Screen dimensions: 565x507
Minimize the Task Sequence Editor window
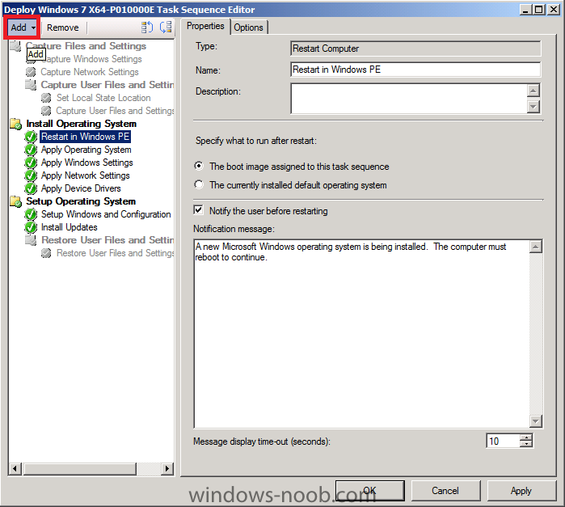tap(525, 10)
